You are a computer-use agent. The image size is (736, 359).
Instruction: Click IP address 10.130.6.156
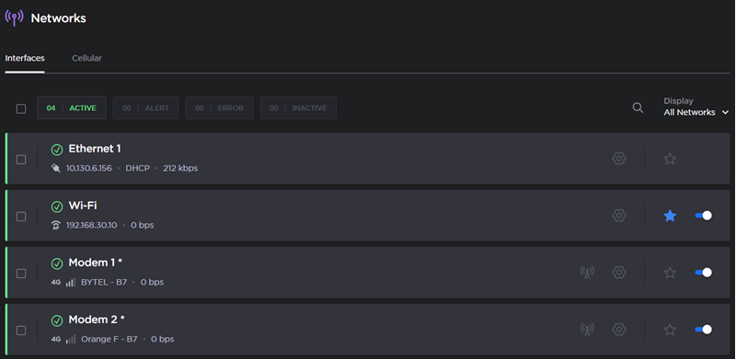click(89, 168)
